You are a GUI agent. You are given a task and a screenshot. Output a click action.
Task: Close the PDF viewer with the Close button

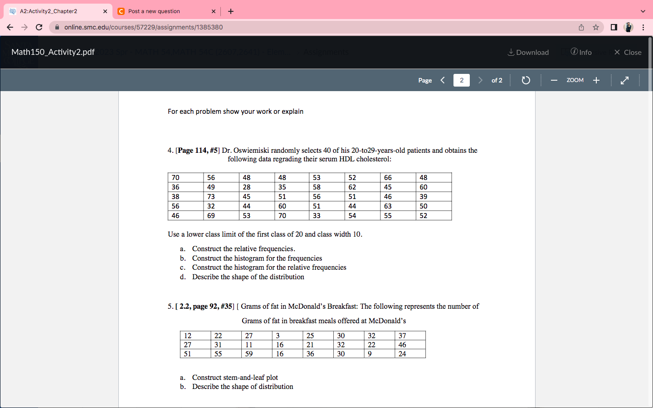click(628, 52)
